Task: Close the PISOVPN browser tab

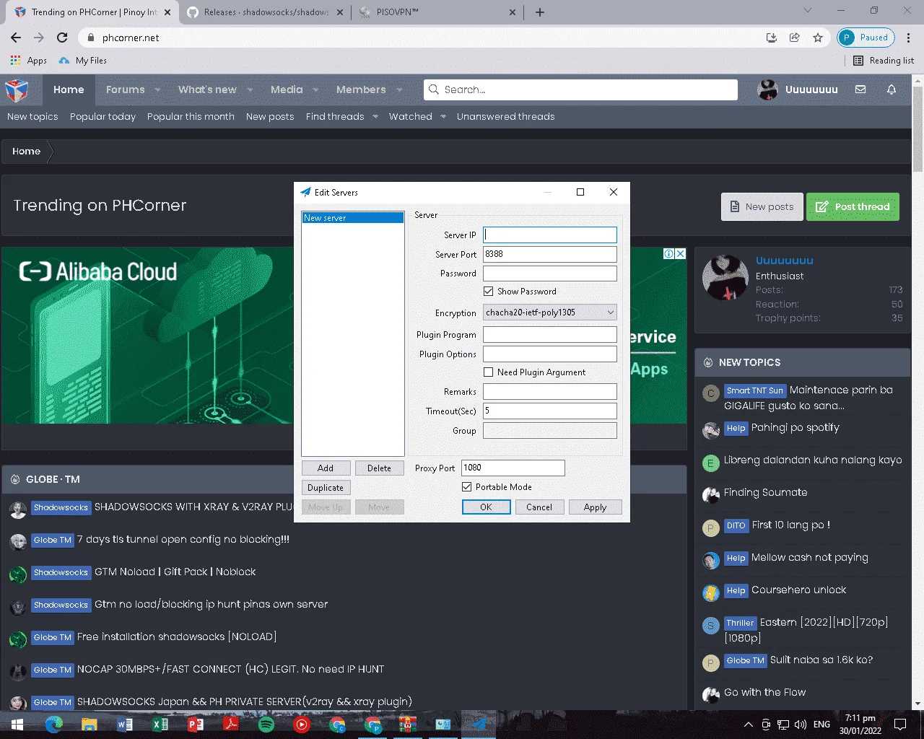Action: pos(513,12)
